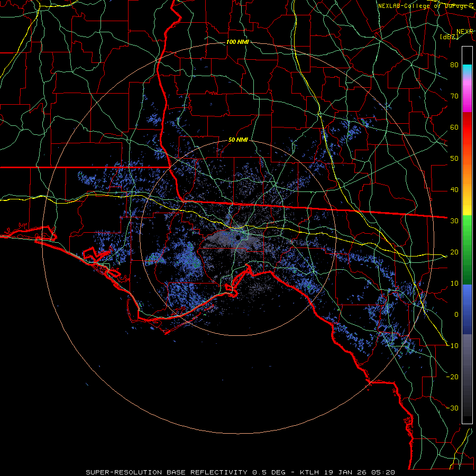Image resolution: width=476 pixels, height=476 pixels.
Task: Select the 0 dBZ scale label
Action: click(456, 315)
